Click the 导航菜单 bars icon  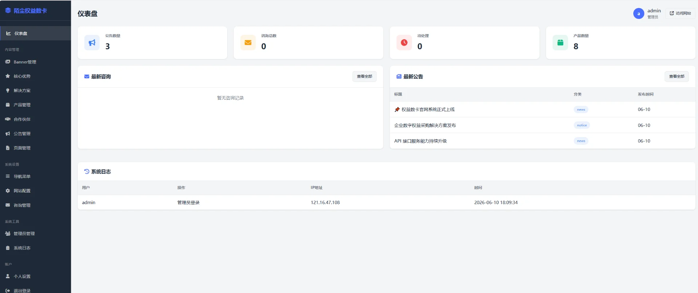click(8, 176)
